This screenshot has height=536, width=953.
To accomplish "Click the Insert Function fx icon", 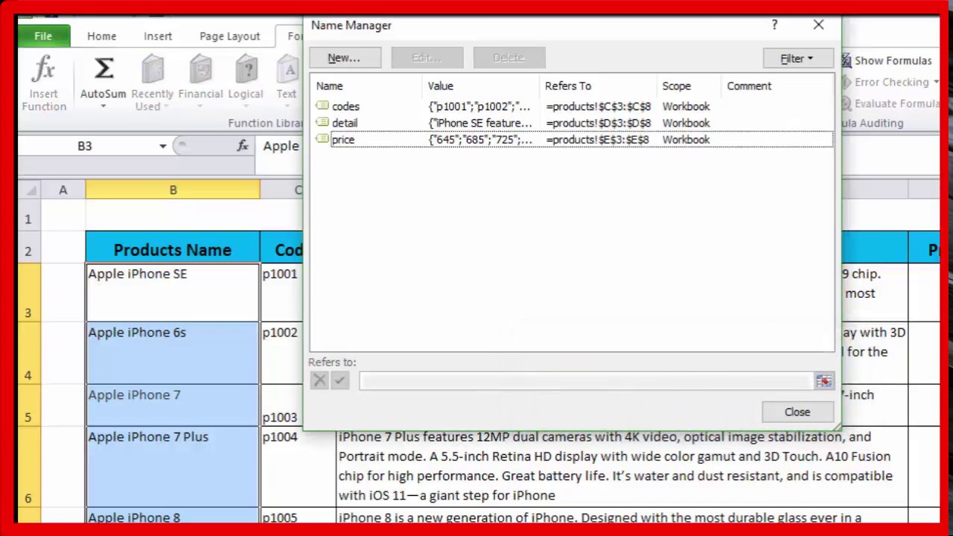I will point(43,70).
